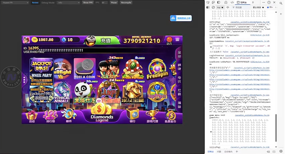Image resolution: width=285 pixels, height=154 pixels.
Task: Switch to the 问题 issues tab
Action: (219, 151)
